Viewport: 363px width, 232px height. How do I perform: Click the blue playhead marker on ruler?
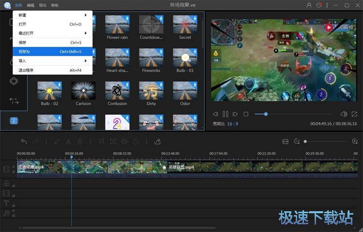pyautogui.click(x=72, y=157)
